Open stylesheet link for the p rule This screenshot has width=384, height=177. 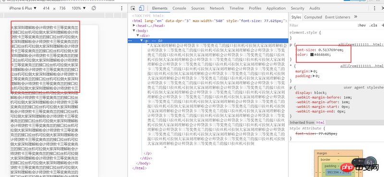click(361, 45)
